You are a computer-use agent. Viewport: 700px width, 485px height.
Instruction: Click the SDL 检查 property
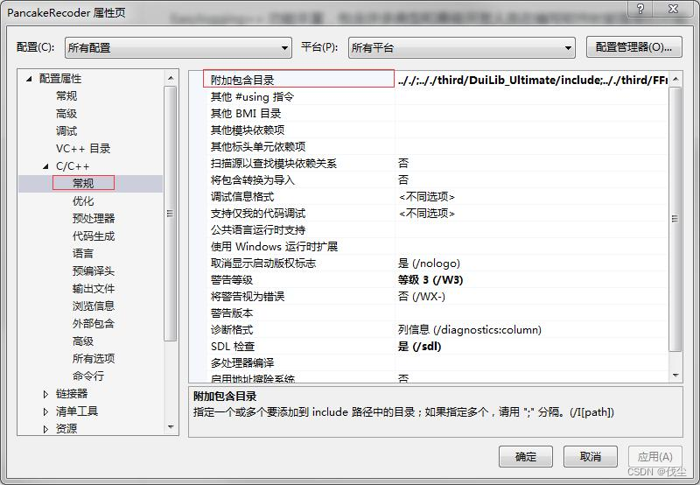click(233, 347)
